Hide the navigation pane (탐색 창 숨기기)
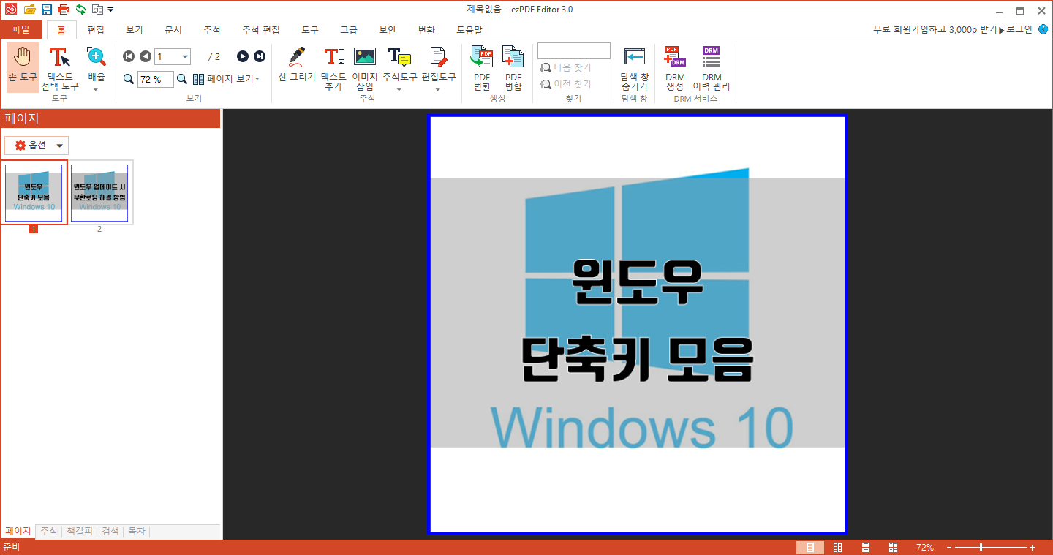1053x555 pixels. coord(634,67)
